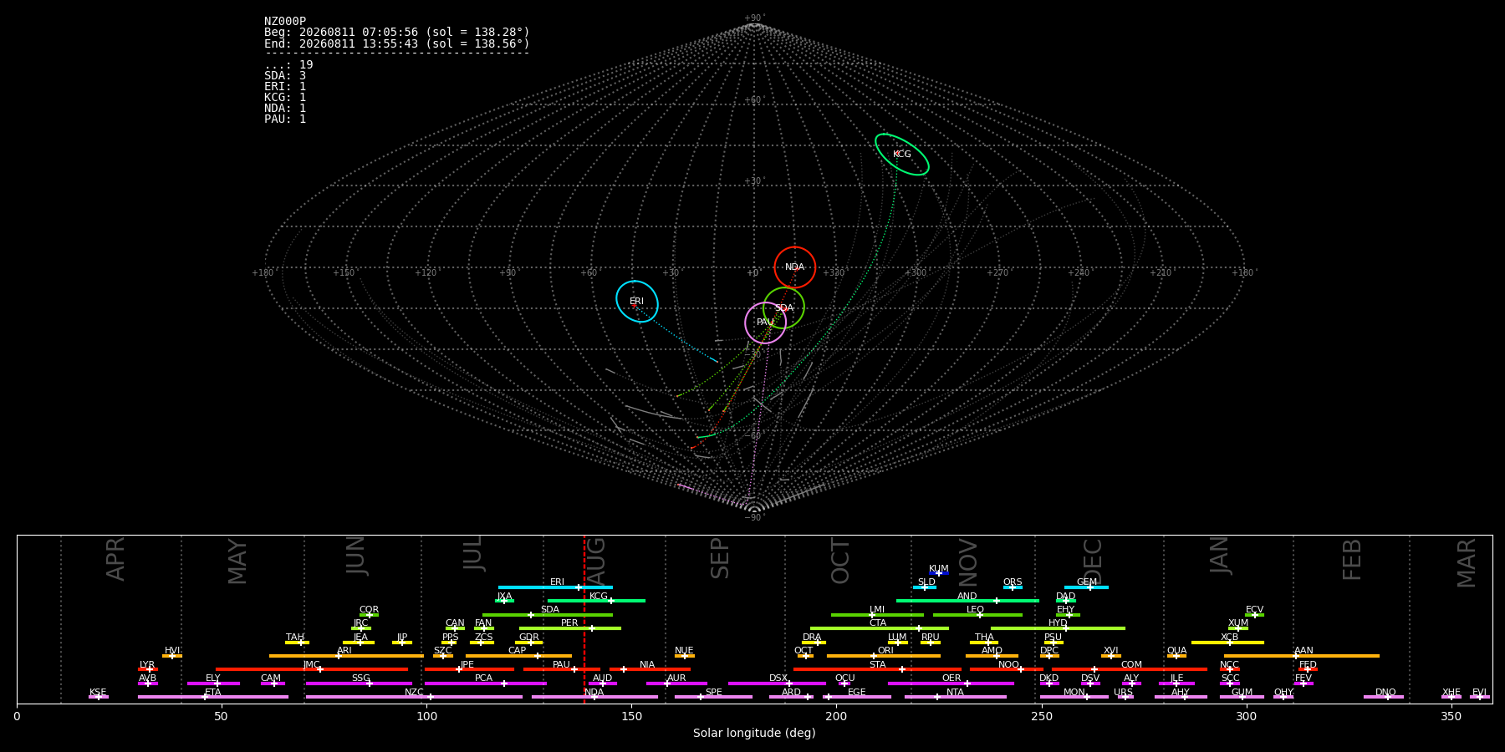The width and height of the screenshot is (1505, 752).
Task: Select the STA red shower bar
Action: tap(877, 669)
